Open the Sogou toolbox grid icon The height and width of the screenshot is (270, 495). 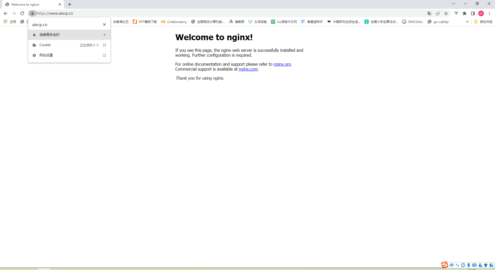[491, 265]
